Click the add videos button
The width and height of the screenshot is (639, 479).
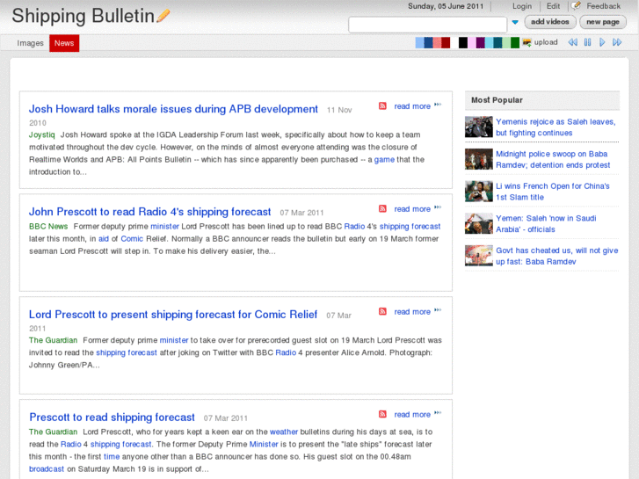pyautogui.click(x=550, y=22)
